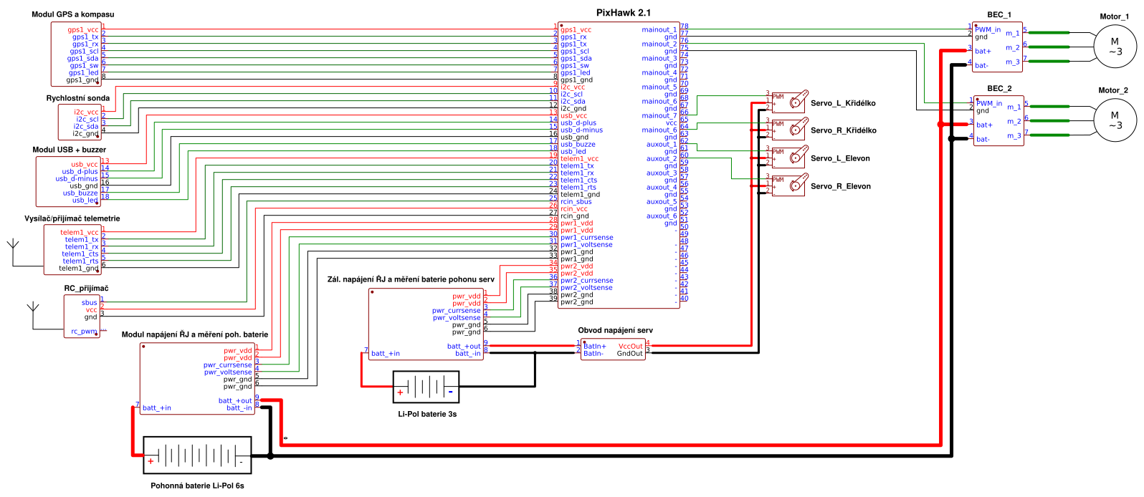Select the BEC_2 component block
This screenshot has width=1144, height=497.
(998, 120)
